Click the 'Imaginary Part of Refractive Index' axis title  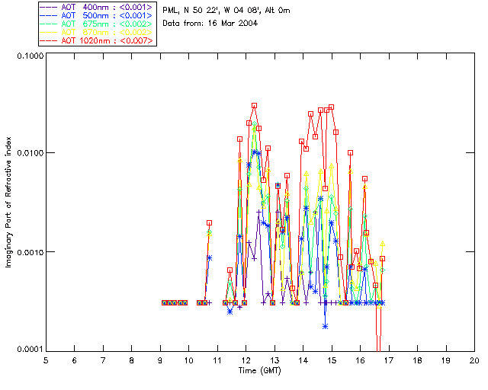(8, 202)
